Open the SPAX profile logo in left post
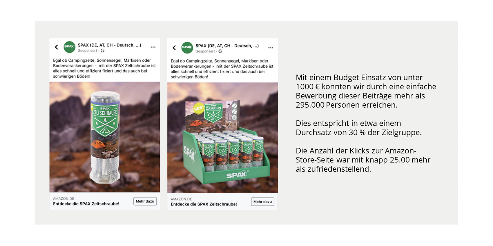This screenshot has height=246, width=493. pyautogui.click(x=69, y=47)
